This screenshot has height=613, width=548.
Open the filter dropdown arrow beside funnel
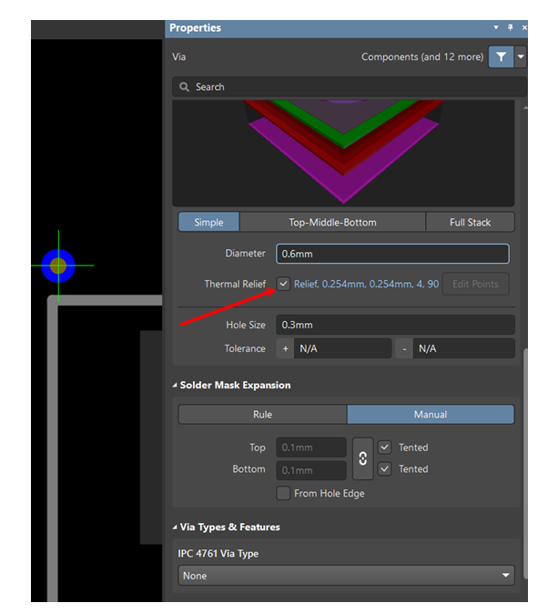[521, 56]
